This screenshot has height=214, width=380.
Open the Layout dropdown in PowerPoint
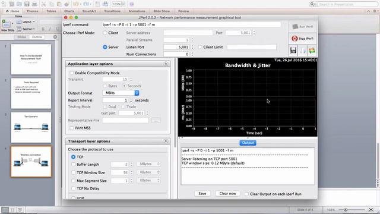(x=26, y=21)
